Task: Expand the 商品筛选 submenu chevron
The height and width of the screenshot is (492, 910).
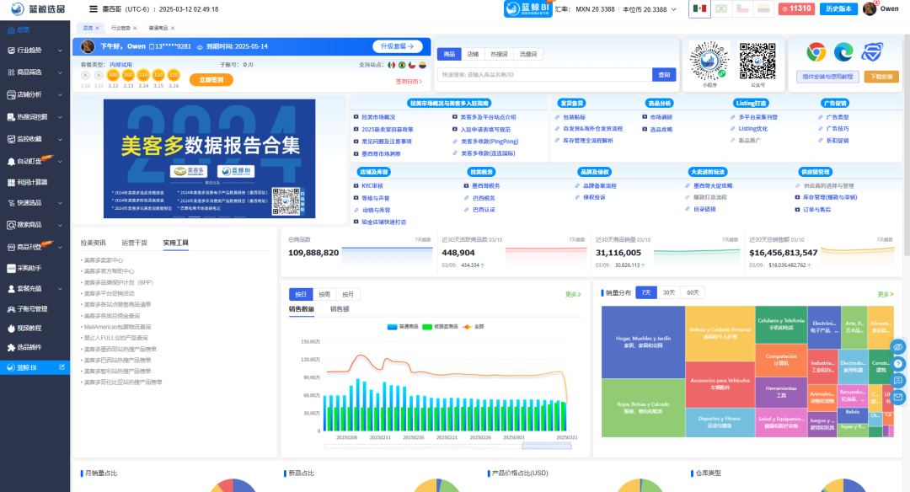Action: point(60,72)
